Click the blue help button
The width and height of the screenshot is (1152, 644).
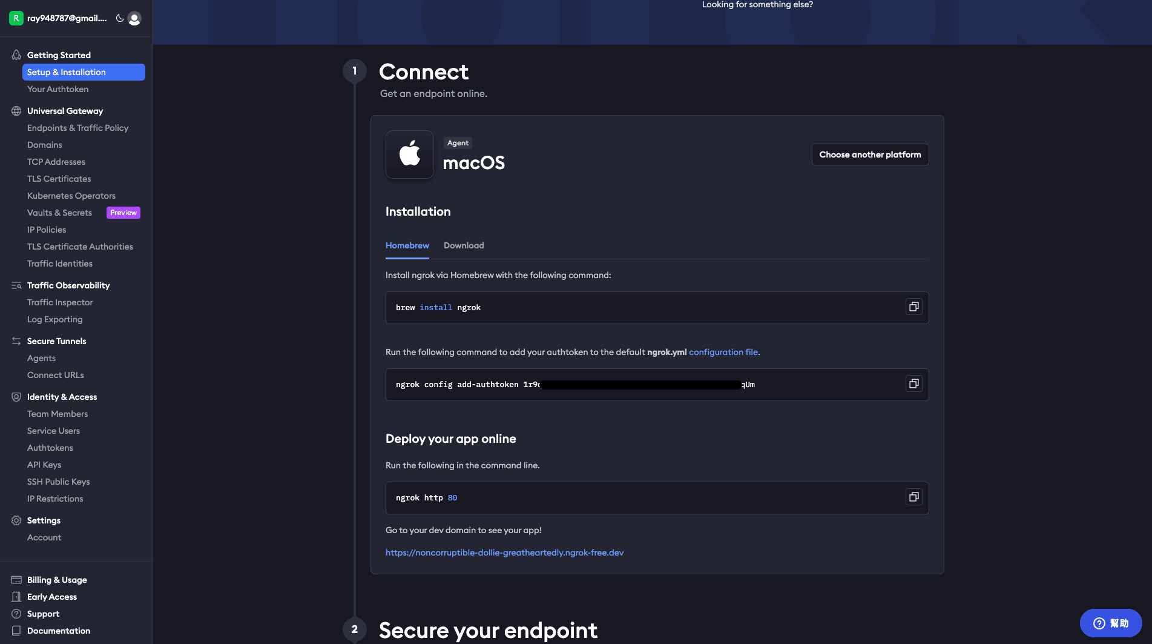click(x=1111, y=623)
